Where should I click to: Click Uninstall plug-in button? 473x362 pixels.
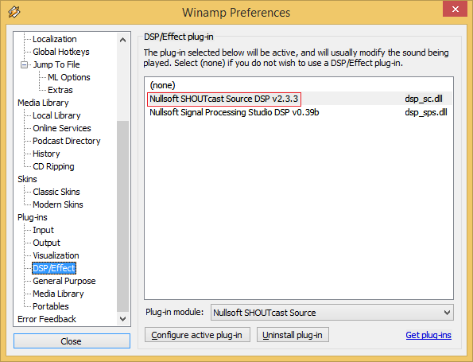[x=293, y=335]
